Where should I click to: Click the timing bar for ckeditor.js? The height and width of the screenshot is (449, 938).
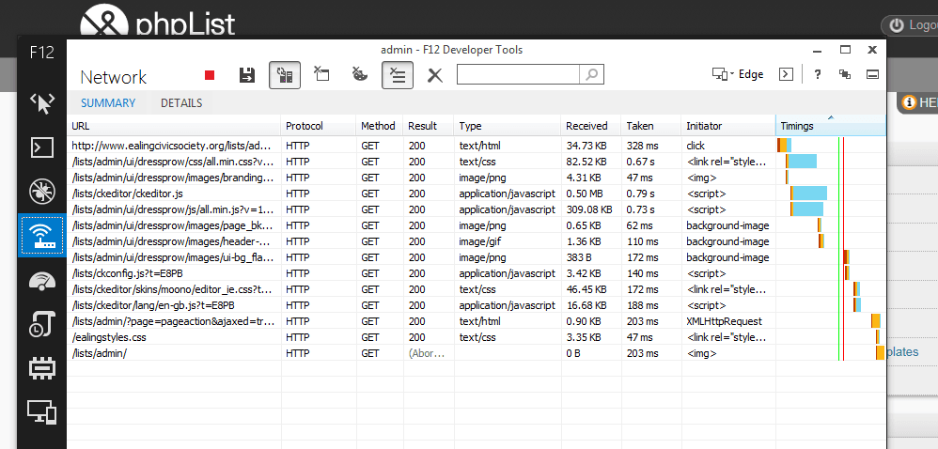coord(809,194)
